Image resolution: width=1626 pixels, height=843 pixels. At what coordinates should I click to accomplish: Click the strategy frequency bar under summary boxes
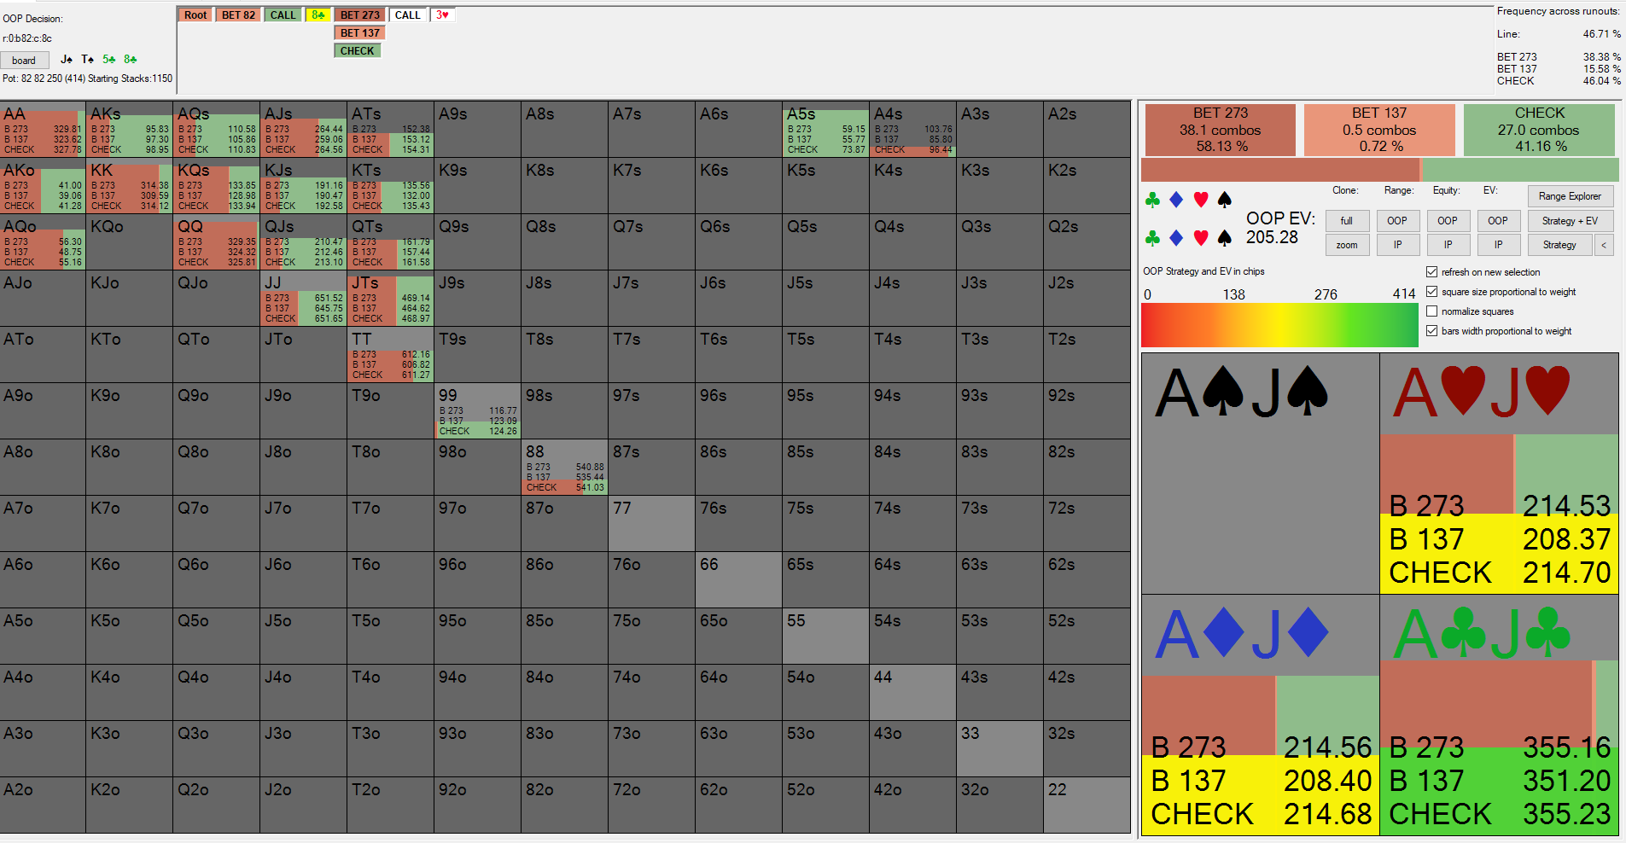(1379, 169)
